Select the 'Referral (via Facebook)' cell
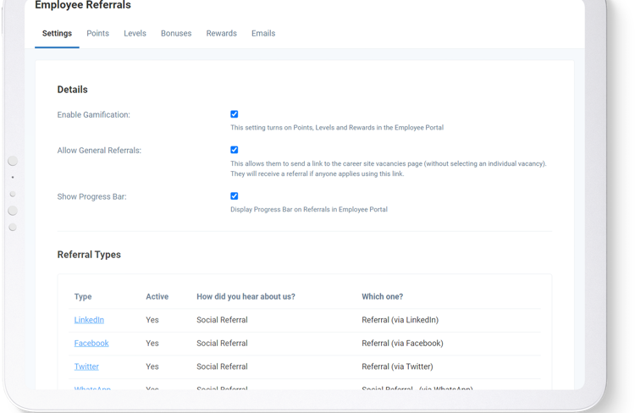The image size is (635, 413). click(402, 344)
